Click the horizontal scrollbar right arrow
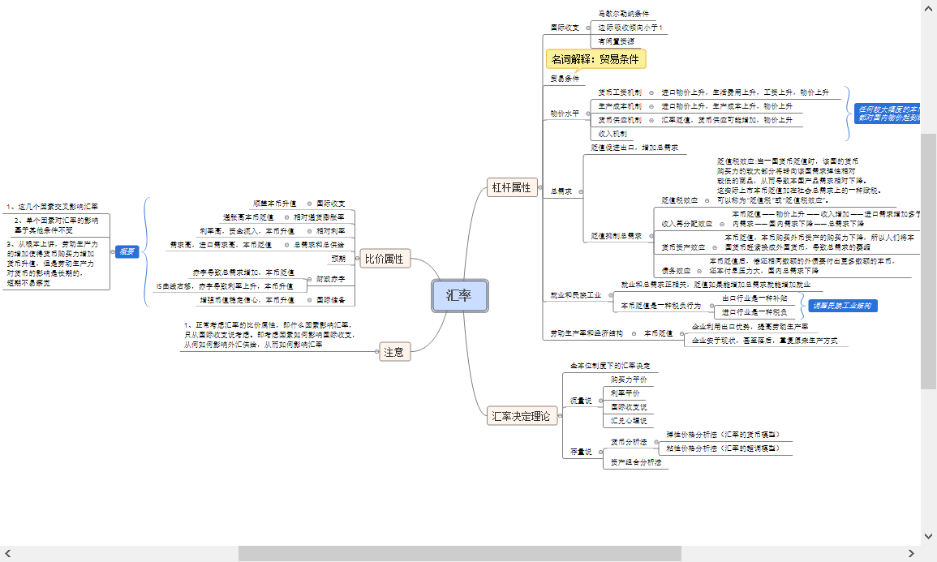Viewport: 937px width, 562px height. (x=911, y=553)
